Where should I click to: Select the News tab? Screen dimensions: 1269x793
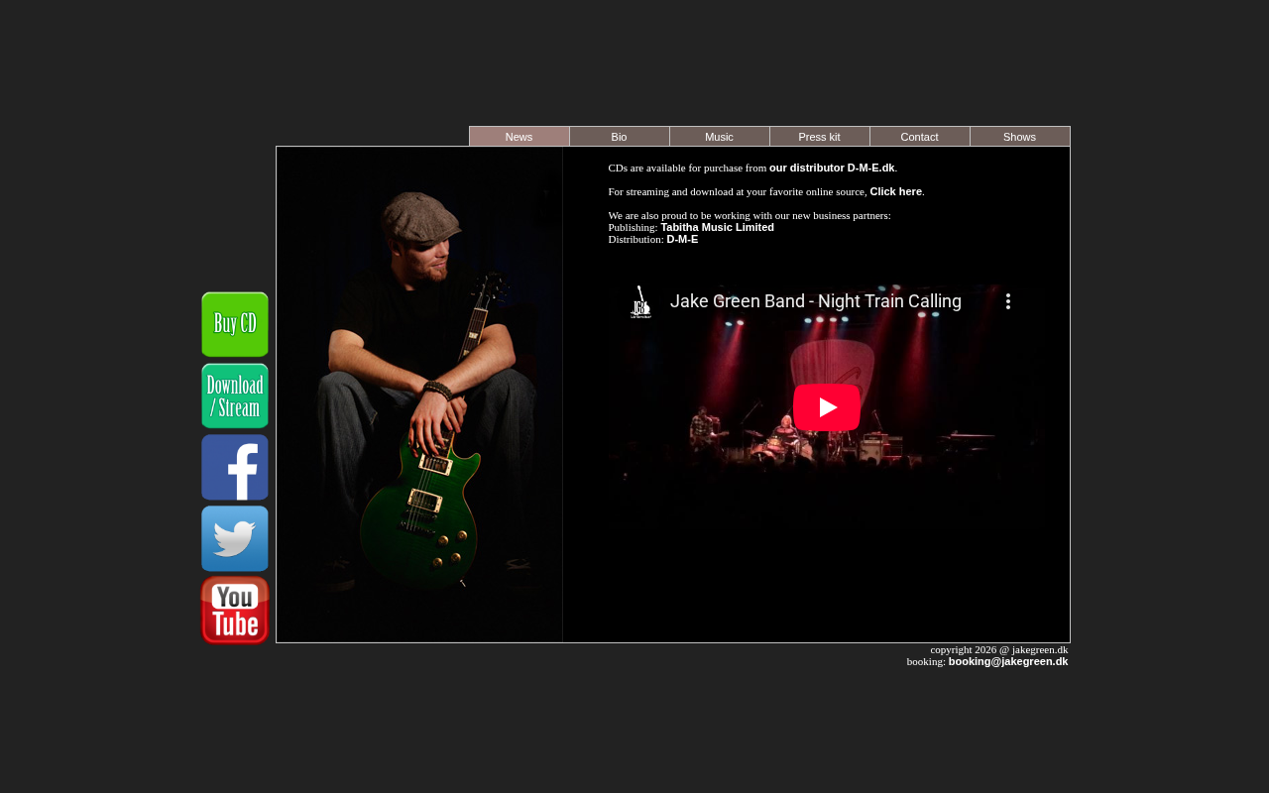coord(519,137)
